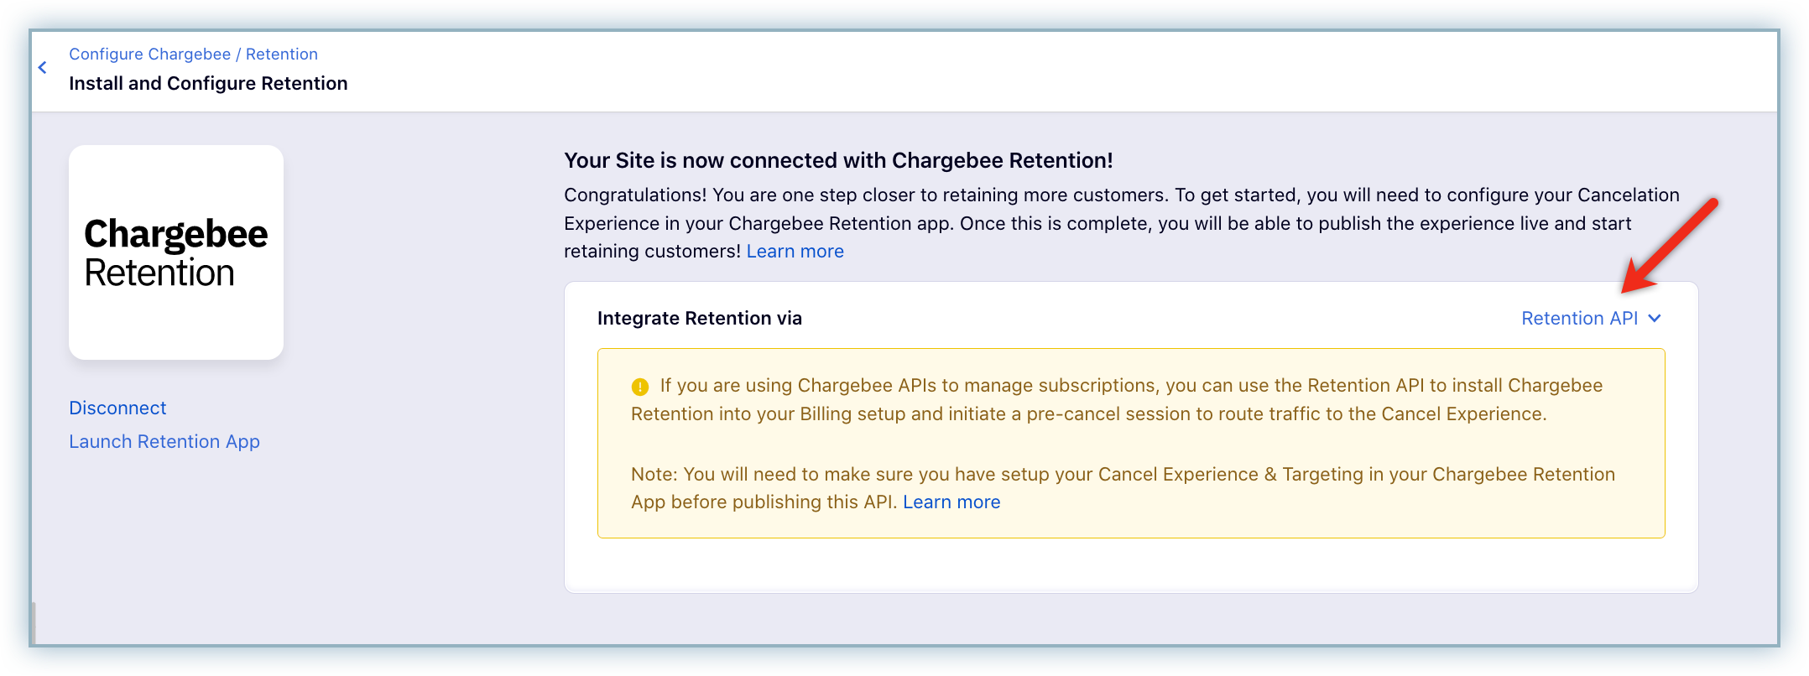Click the slash separator in the breadcrumb
The width and height of the screenshot is (1809, 676).
pyautogui.click(x=238, y=54)
